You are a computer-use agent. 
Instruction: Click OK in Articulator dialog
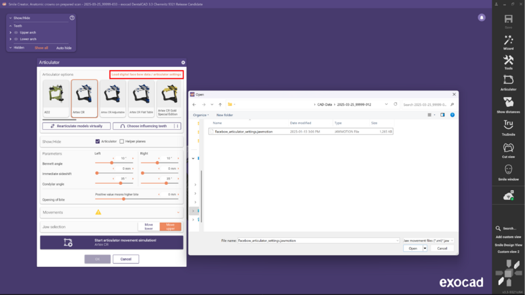pyautogui.click(x=97, y=259)
